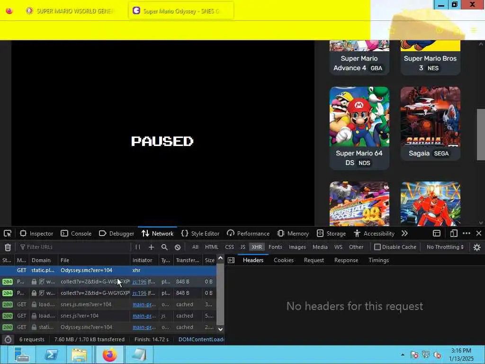The height and width of the screenshot is (364, 485).
Task: Select the Cookies details tab
Action: pos(284,260)
